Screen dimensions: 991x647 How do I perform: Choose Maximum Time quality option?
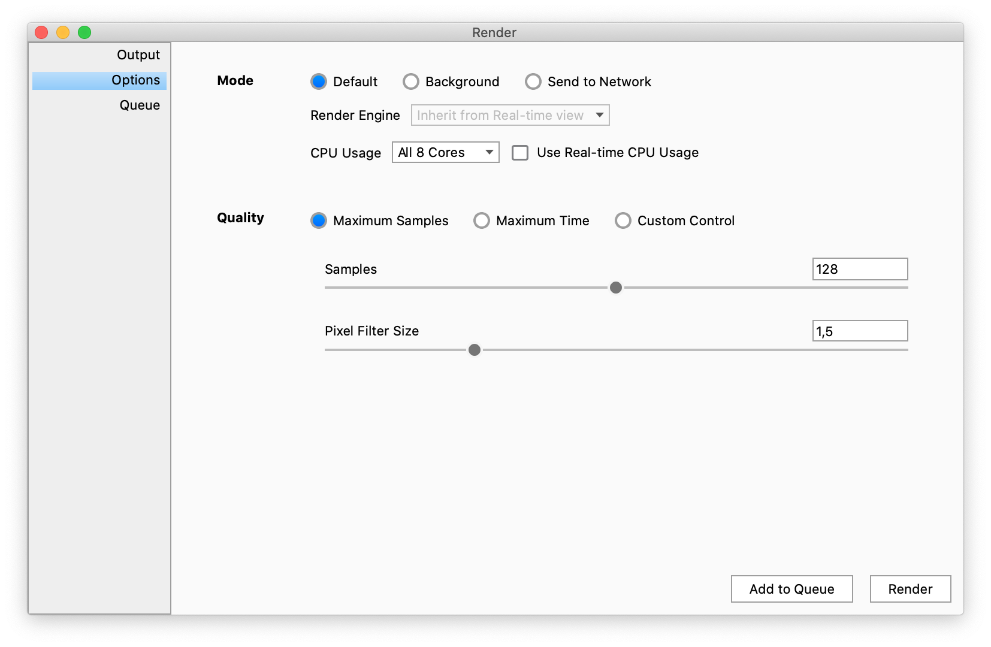click(x=482, y=220)
